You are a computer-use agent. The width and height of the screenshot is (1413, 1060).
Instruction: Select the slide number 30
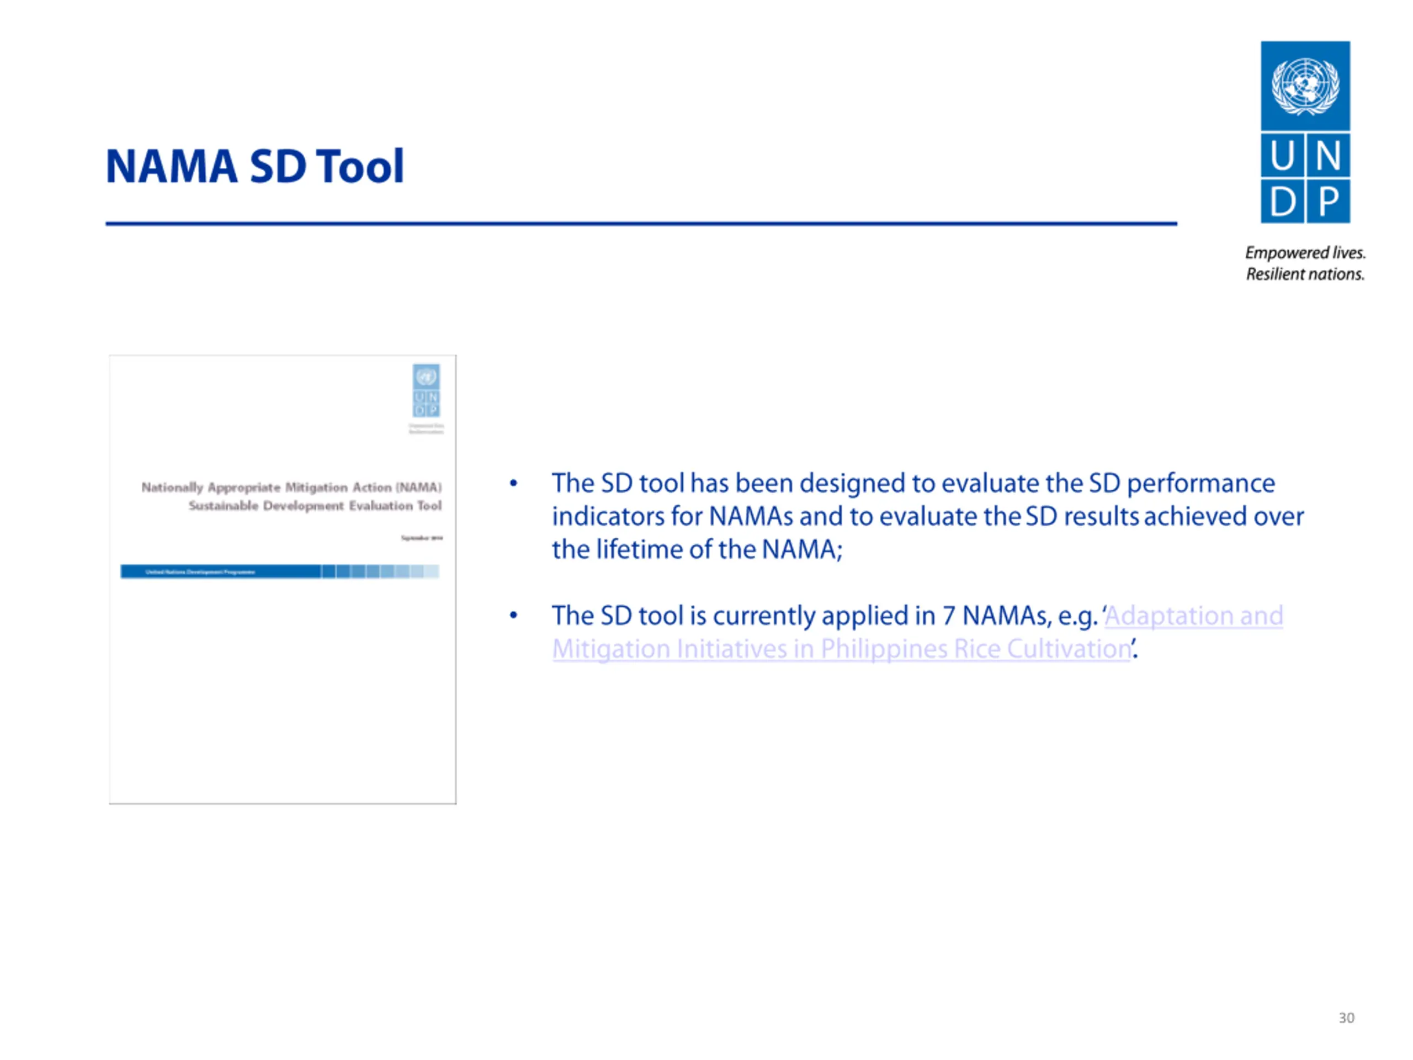[1347, 1018]
